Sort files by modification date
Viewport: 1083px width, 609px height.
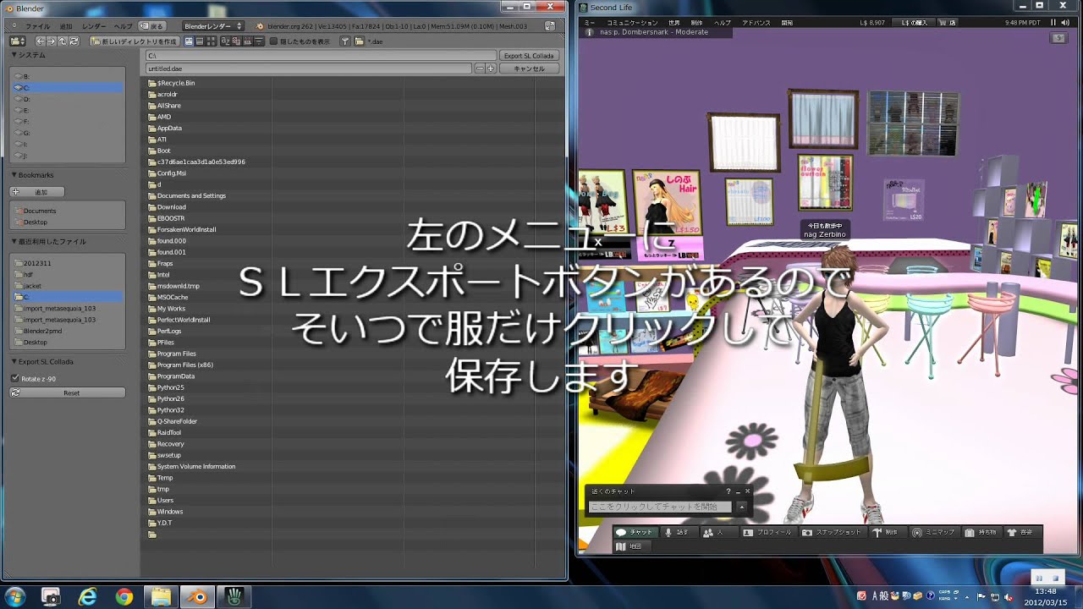tap(247, 41)
